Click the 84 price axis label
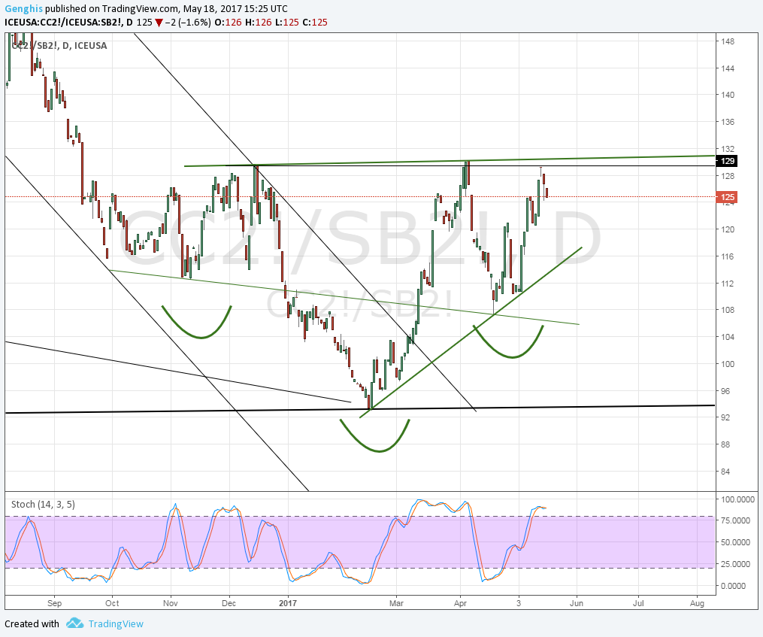Image resolution: width=763 pixels, height=637 pixels. click(x=726, y=472)
